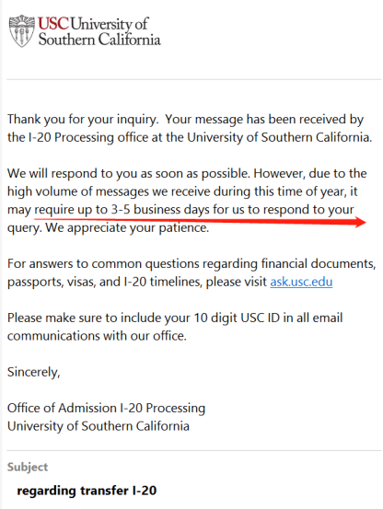Click the Thank you for your inquiry paragraph
This screenshot has width=383, height=509.
pyautogui.click(x=190, y=128)
